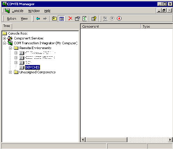The image size is (173, 149).
Task: Click the DEMOHIS server icon
Action: coord(22,67)
